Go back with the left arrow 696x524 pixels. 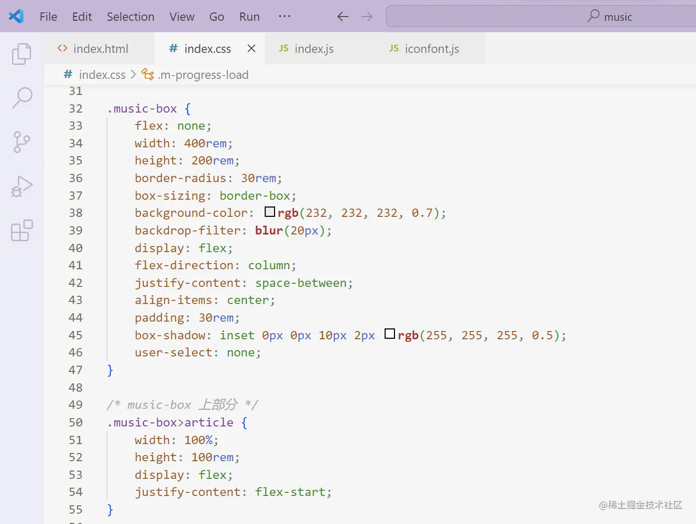pyautogui.click(x=343, y=17)
